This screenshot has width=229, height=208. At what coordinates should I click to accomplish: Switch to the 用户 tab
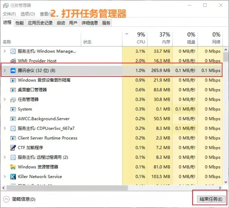click(73, 23)
